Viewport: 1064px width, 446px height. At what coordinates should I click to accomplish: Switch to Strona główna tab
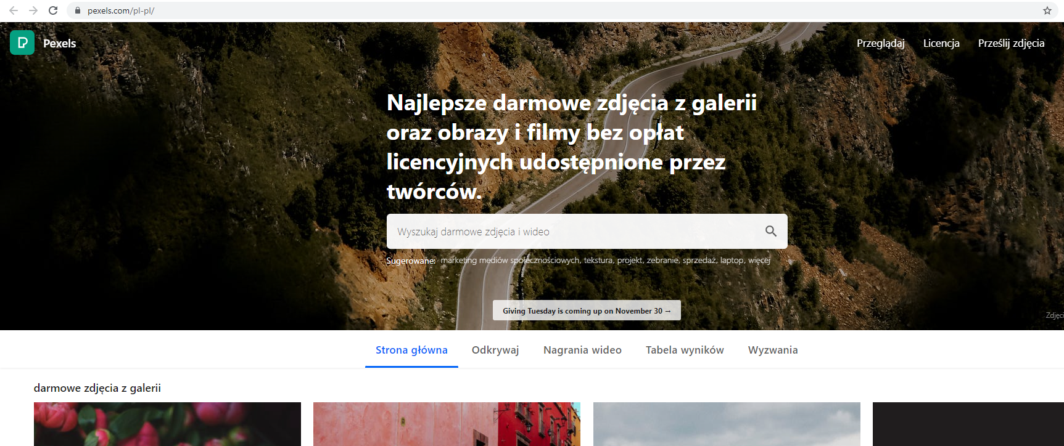tap(411, 350)
